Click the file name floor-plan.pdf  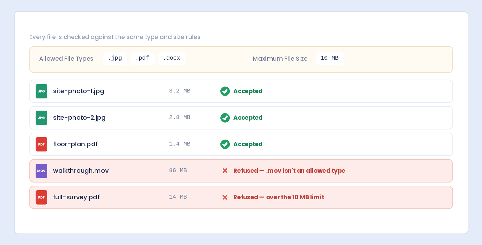[75, 144]
